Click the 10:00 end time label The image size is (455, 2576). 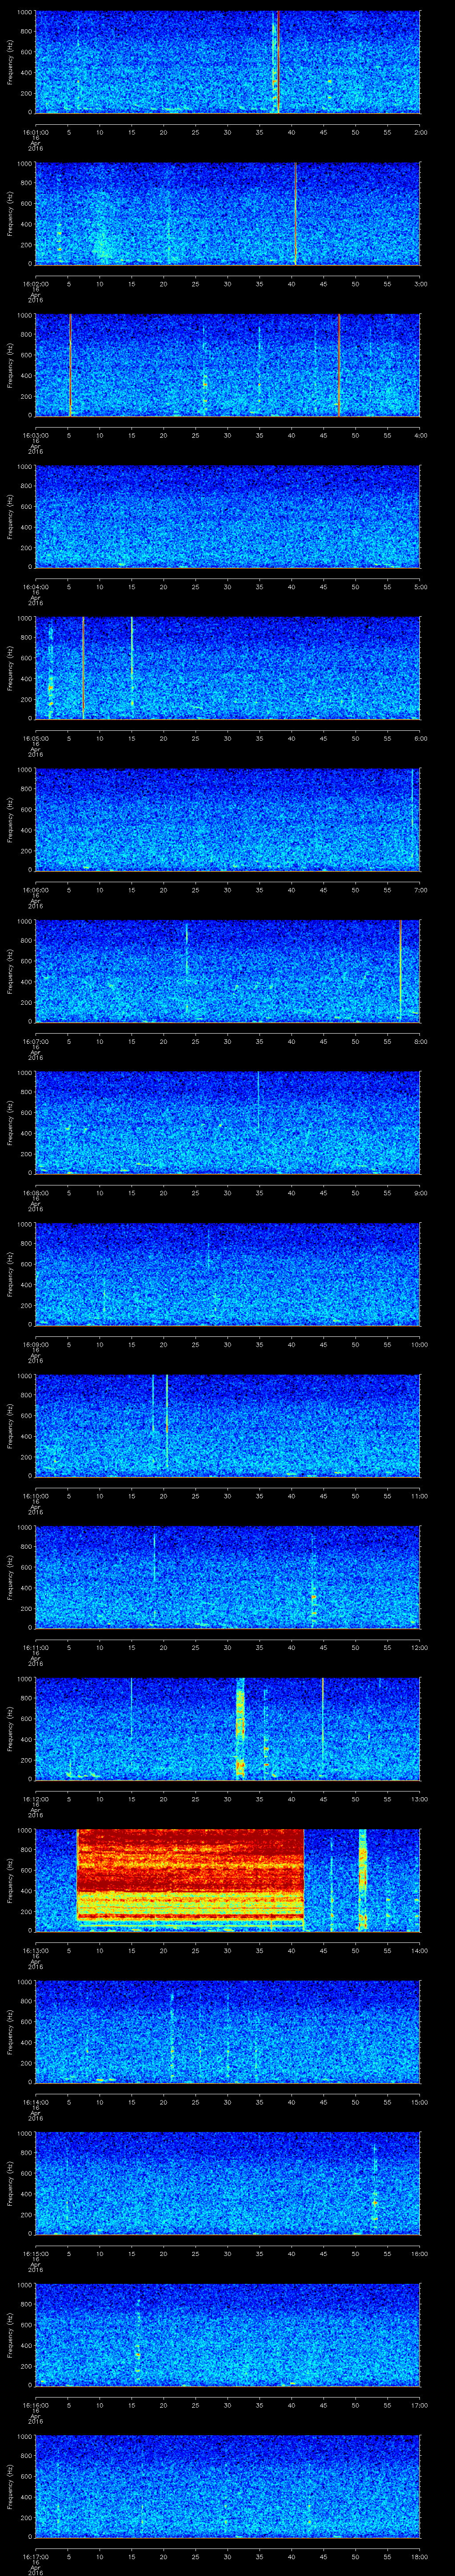coord(419,1344)
